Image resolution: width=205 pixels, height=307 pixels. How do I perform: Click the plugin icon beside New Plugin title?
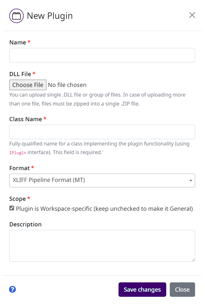tap(17, 16)
